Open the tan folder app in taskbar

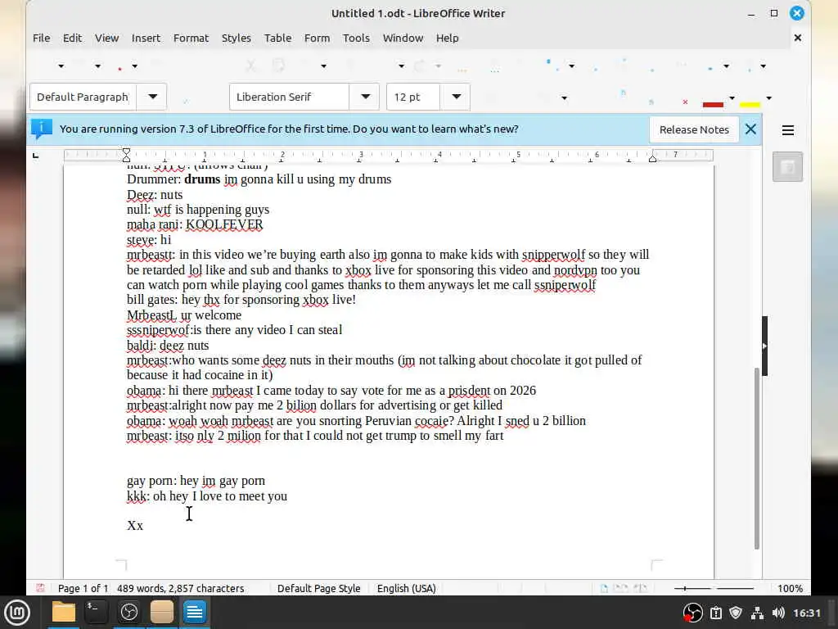[x=161, y=612]
